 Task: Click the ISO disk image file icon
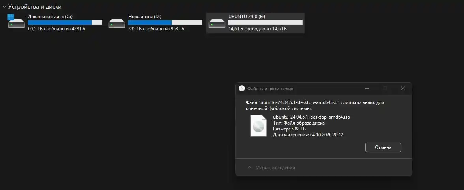pos(258,126)
